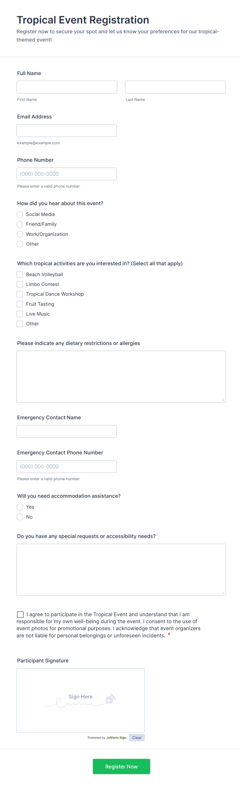
Task: Check the Live Music option
Action: (x=20, y=314)
